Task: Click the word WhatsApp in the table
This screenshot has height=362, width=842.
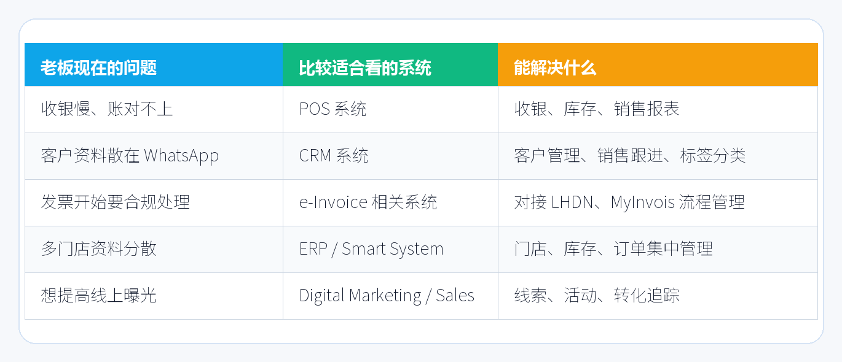Action: (181, 156)
